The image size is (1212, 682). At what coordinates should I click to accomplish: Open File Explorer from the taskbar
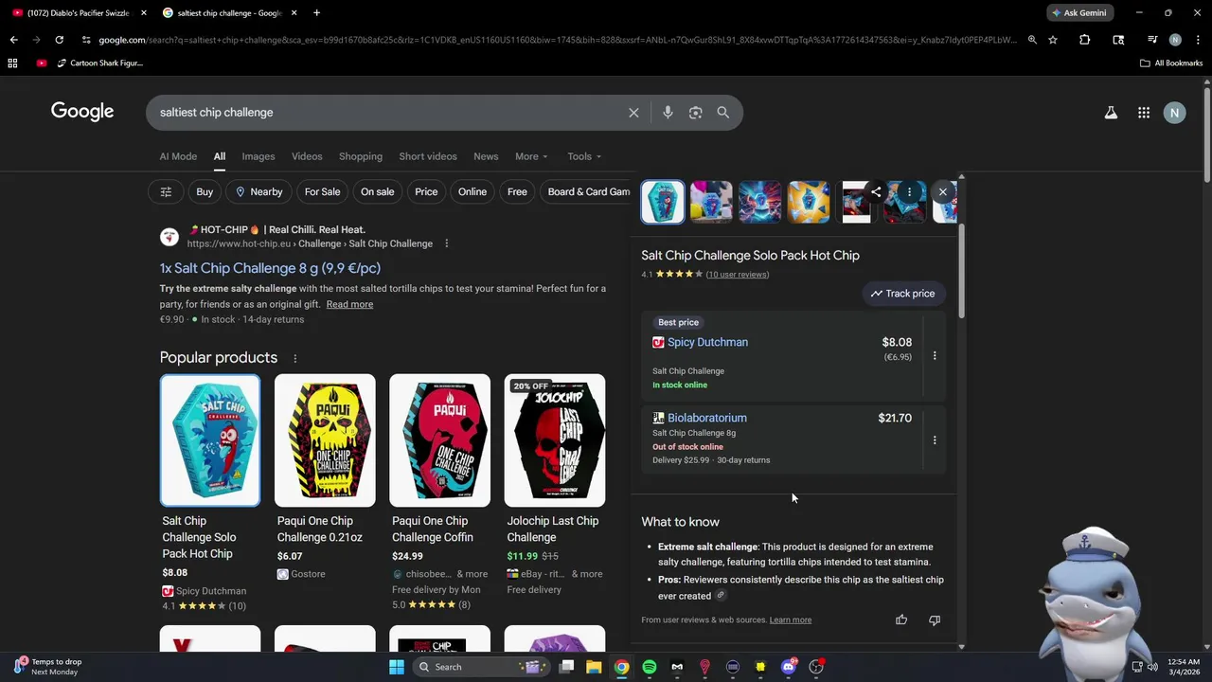click(x=594, y=668)
